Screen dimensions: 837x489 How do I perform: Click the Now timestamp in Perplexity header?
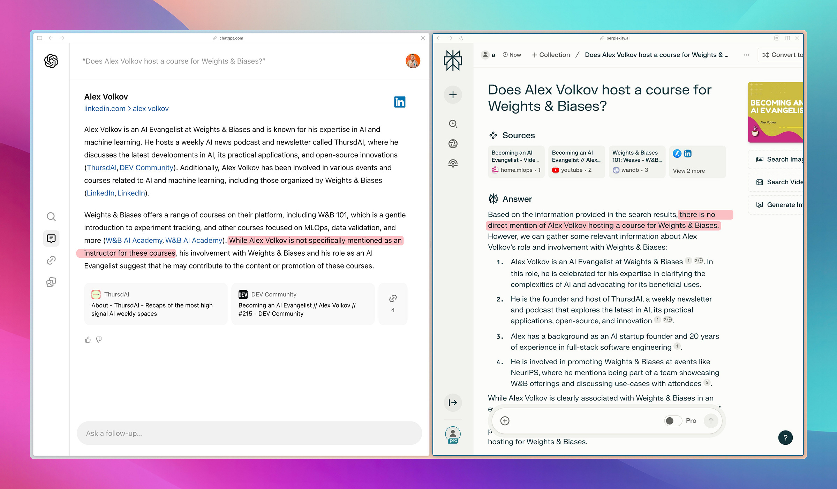point(512,55)
